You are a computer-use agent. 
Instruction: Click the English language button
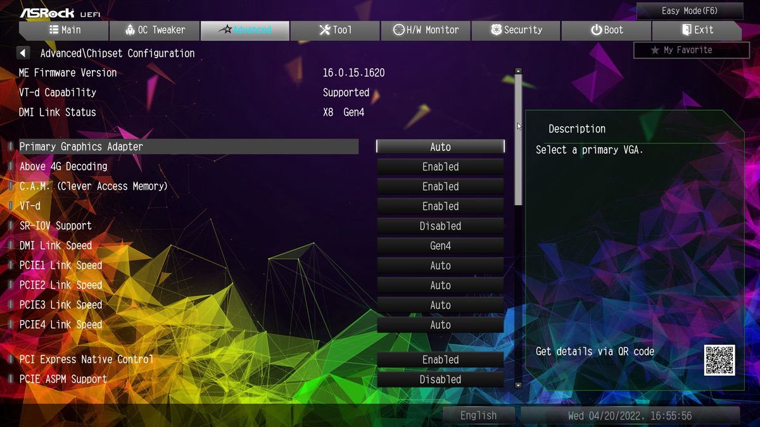[x=479, y=416]
